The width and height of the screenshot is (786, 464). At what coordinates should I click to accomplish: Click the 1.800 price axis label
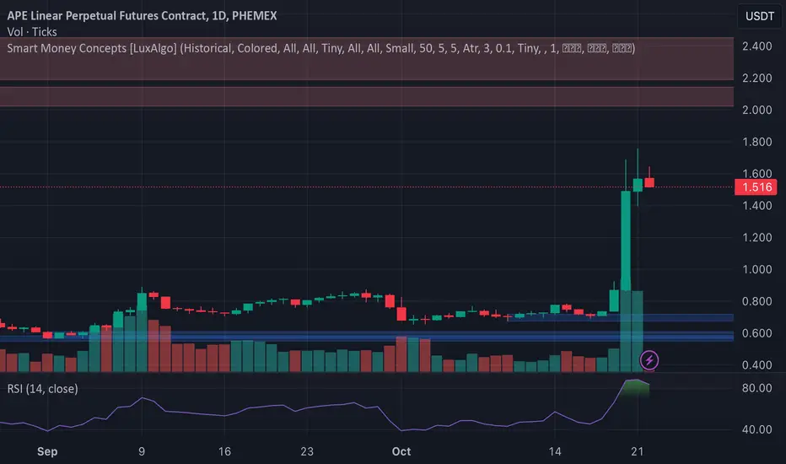[x=757, y=142]
